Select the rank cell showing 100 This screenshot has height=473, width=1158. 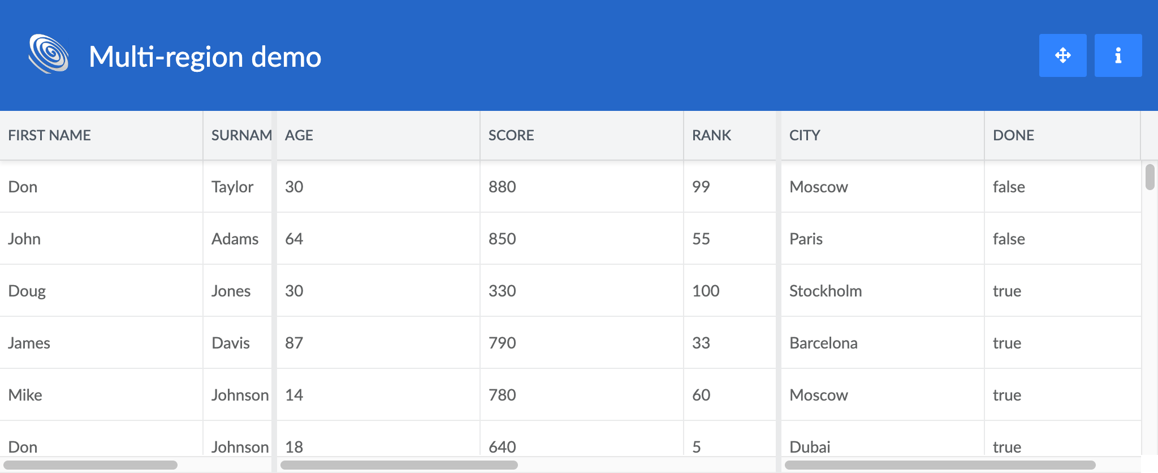(x=706, y=291)
